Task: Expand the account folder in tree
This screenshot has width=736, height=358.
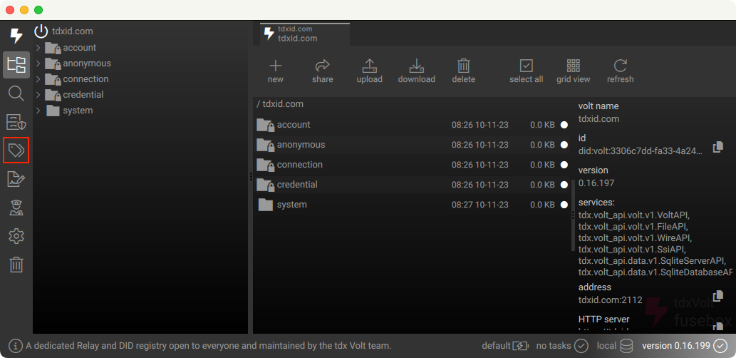Action: 38,48
